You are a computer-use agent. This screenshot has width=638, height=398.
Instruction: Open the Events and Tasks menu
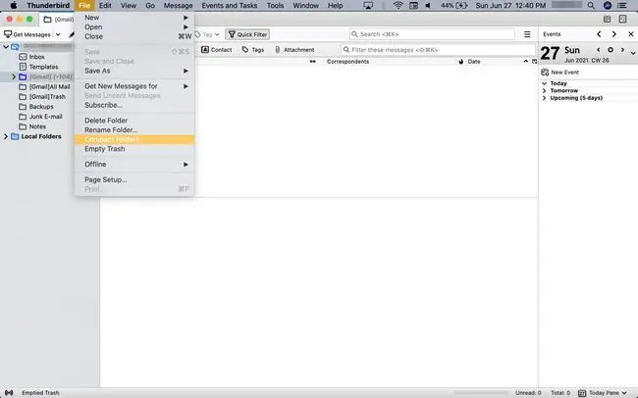pos(230,6)
